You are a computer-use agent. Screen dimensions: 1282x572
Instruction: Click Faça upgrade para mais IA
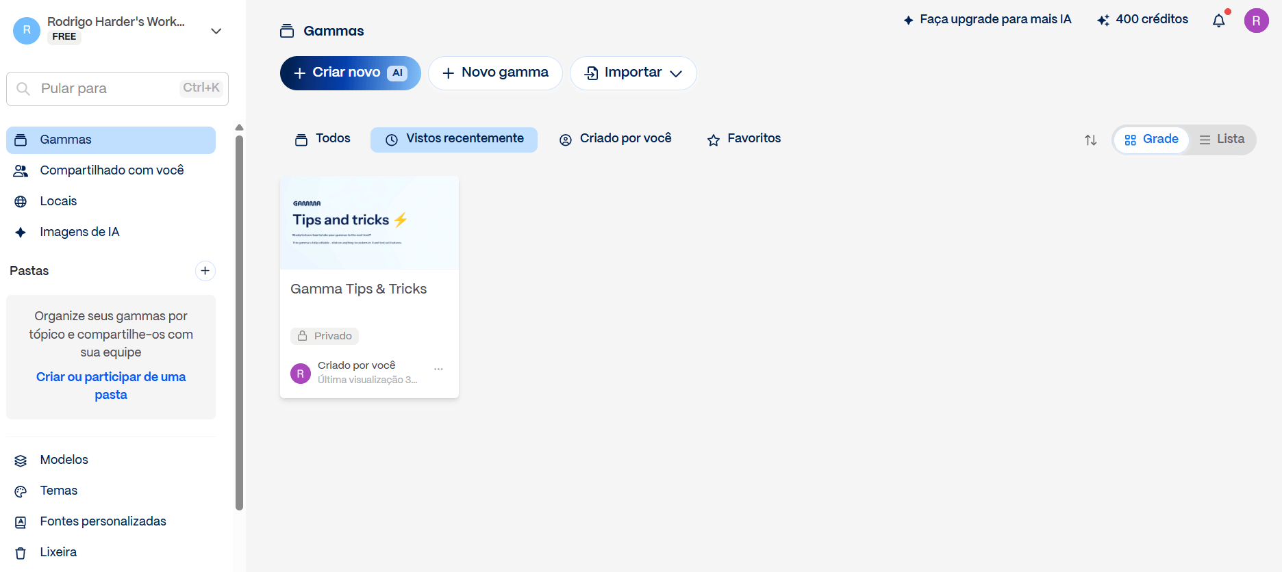[987, 20]
